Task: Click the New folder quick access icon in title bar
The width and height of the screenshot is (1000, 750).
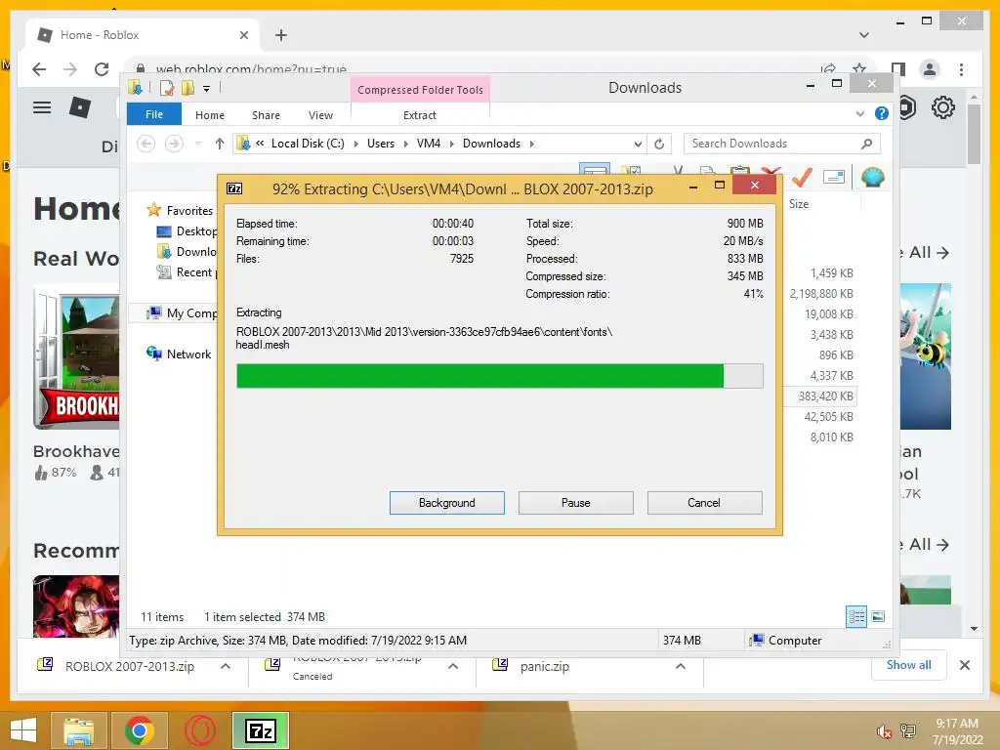Action: click(188, 88)
